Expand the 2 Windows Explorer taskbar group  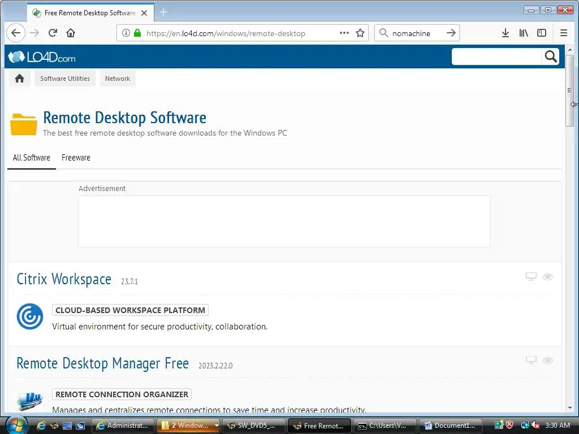189,426
